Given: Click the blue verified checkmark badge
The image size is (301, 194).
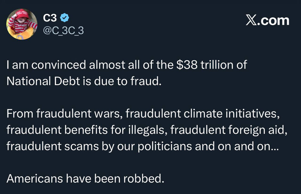Looking at the screenshot, I should (65, 18).
